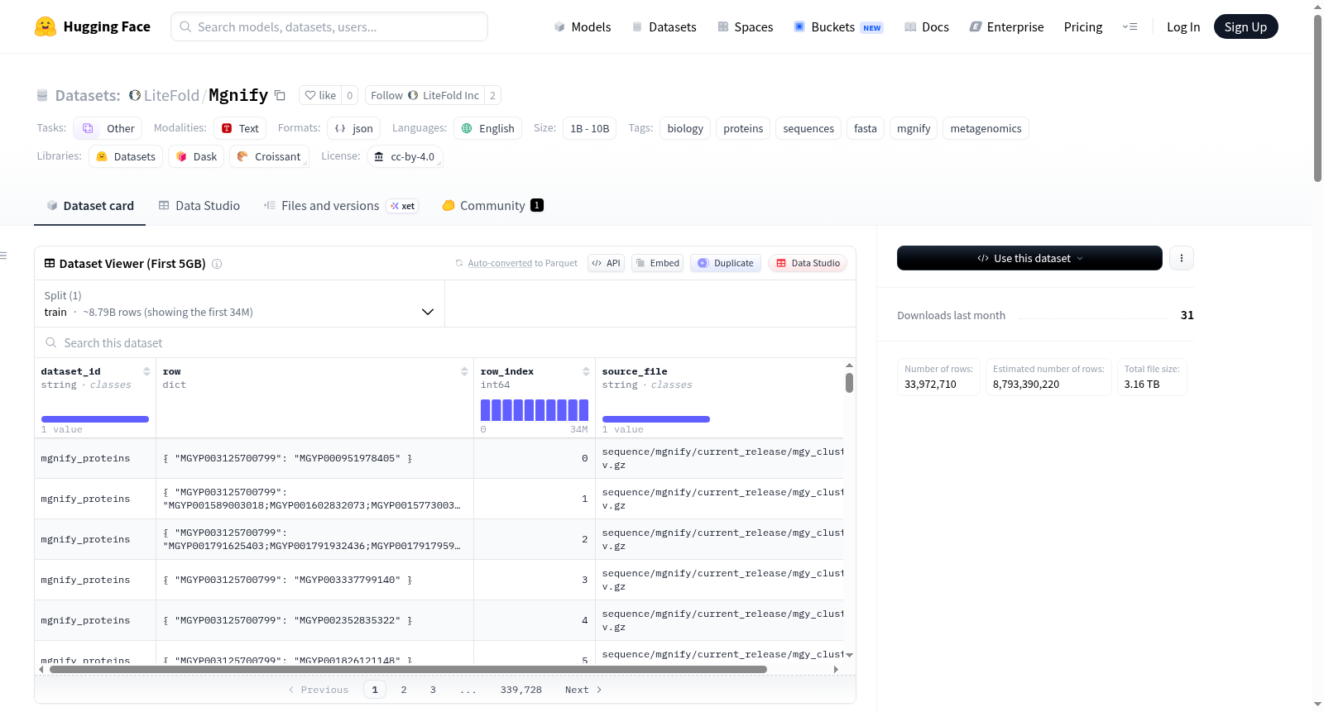
Task: Focus the Search this dataset field
Action: [445, 342]
